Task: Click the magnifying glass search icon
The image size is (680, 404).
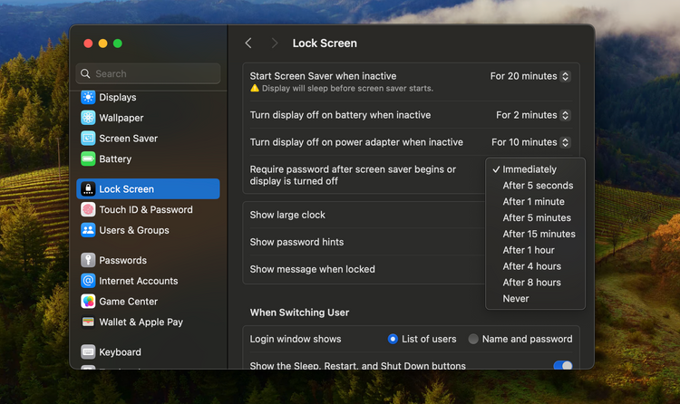Action: coord(85,73)
